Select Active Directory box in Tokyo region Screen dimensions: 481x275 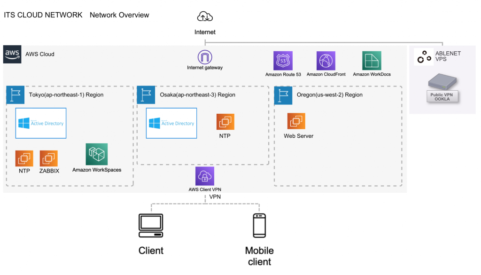click(x=41, y=123)
